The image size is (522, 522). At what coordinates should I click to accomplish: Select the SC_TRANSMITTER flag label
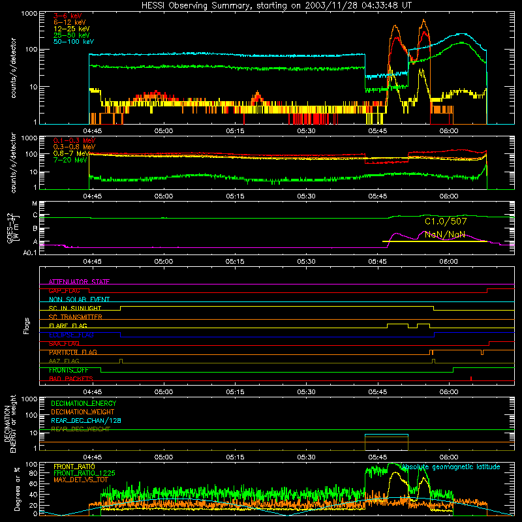click(75, 317)
